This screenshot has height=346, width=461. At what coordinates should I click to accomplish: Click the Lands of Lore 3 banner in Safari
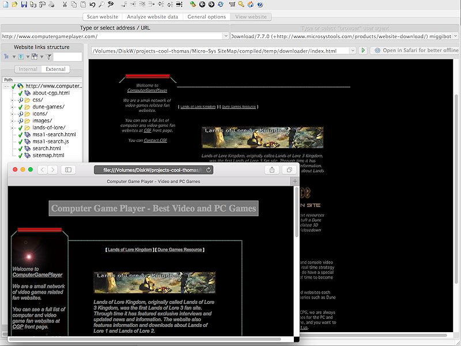[x=154, y=283]
